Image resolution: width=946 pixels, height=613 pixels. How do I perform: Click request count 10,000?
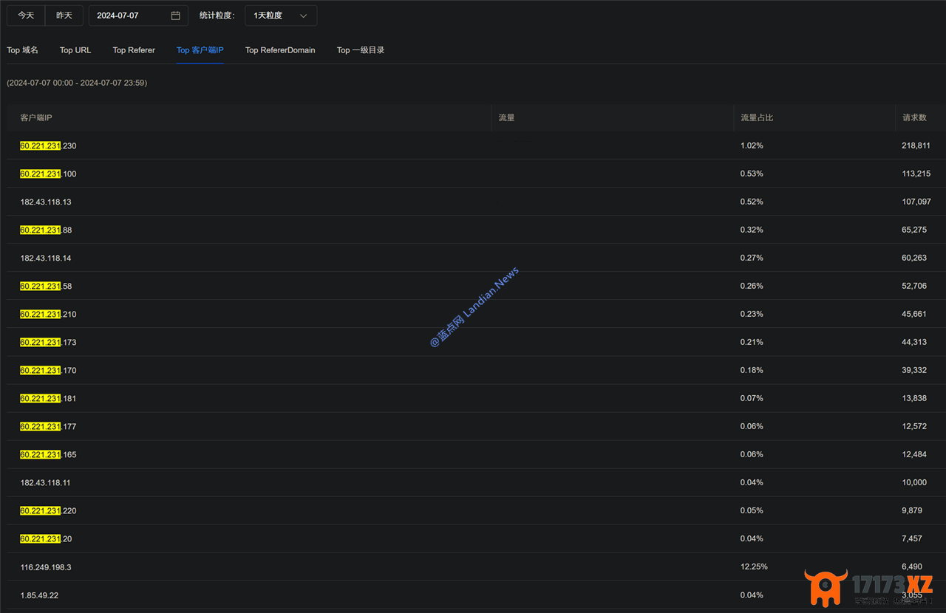(x=914, y=482)
